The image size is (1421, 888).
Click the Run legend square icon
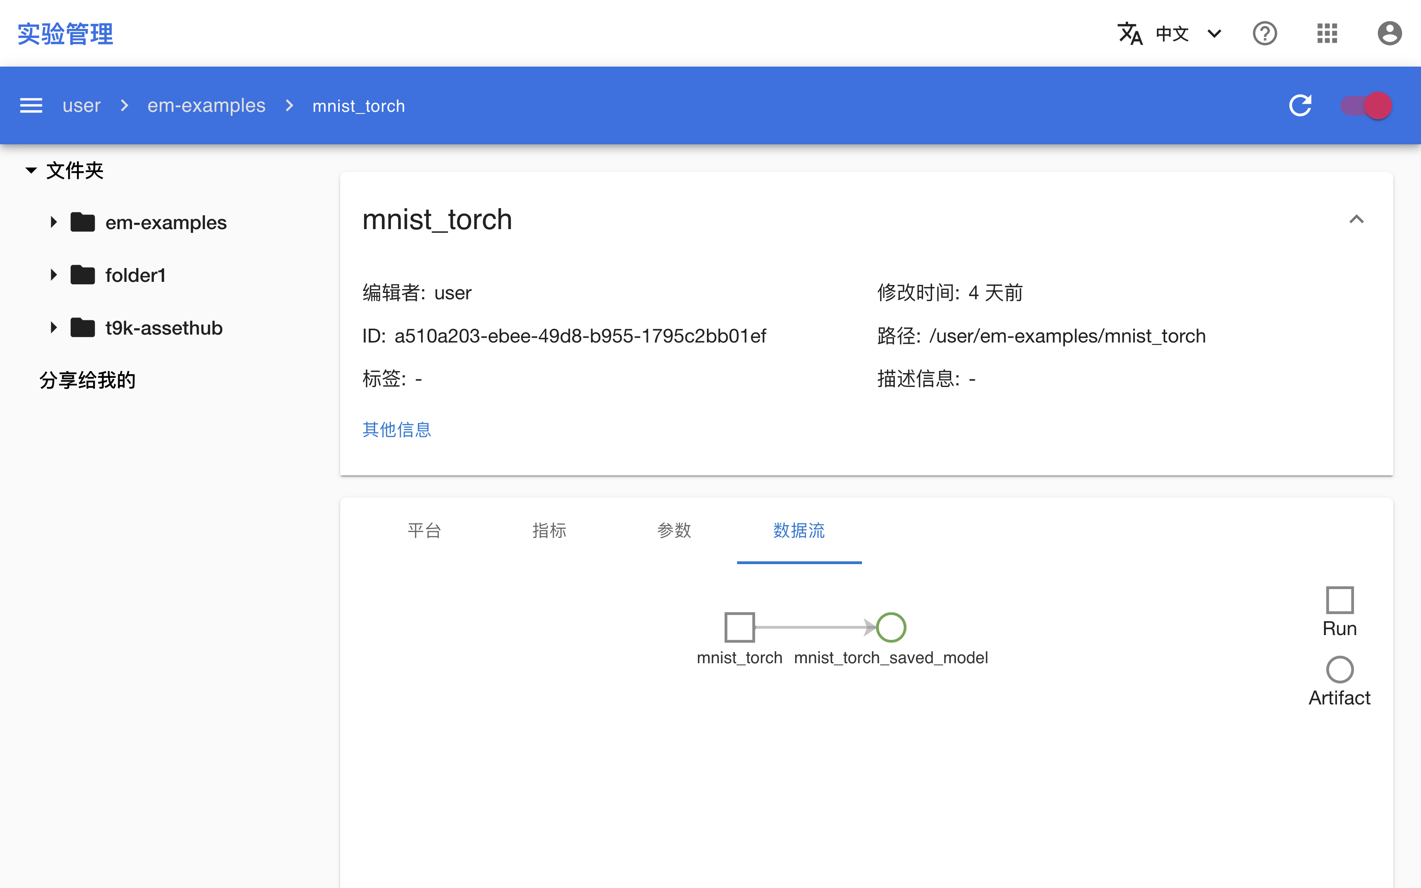click(1339, 600)
